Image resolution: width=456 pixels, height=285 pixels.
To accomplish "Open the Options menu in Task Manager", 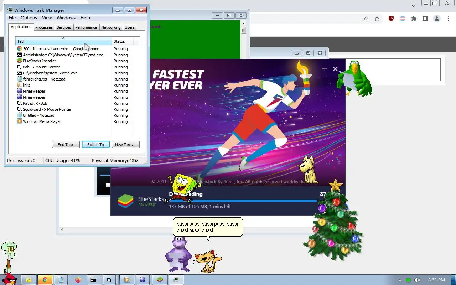I will click(x=29, y=18).
